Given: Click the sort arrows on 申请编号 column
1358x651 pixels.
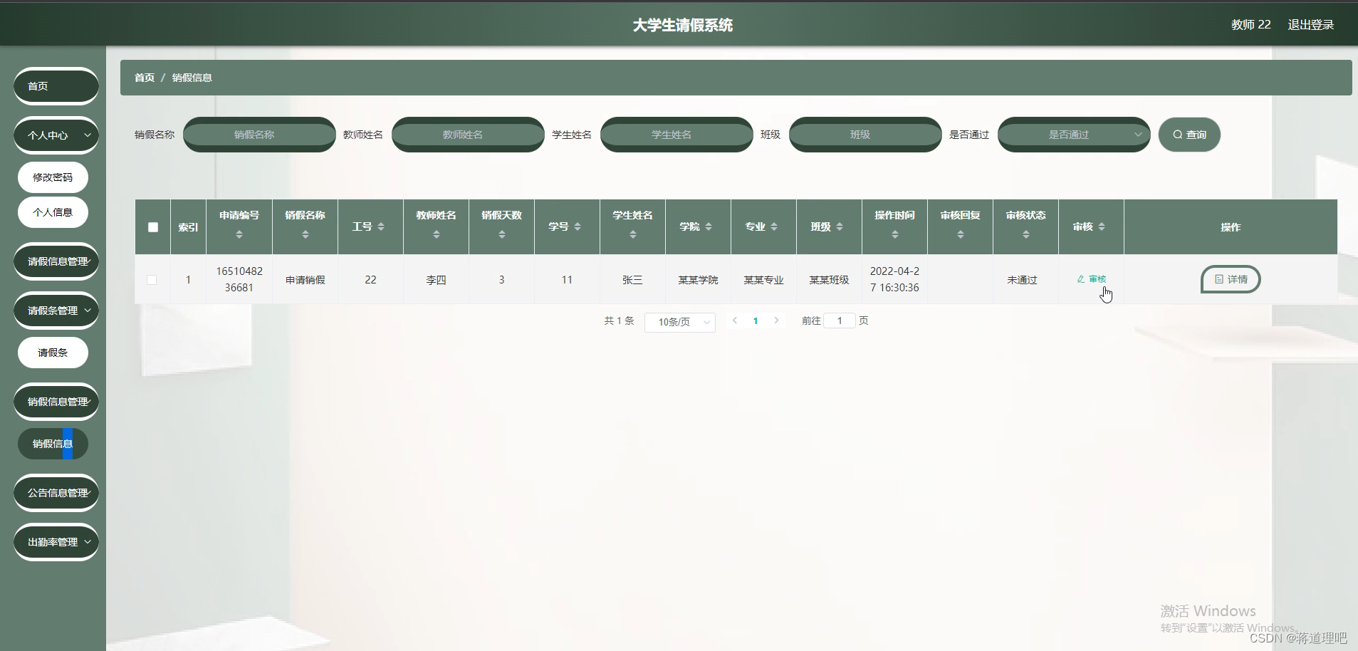Looking at the screenshot, I should 239,233.
